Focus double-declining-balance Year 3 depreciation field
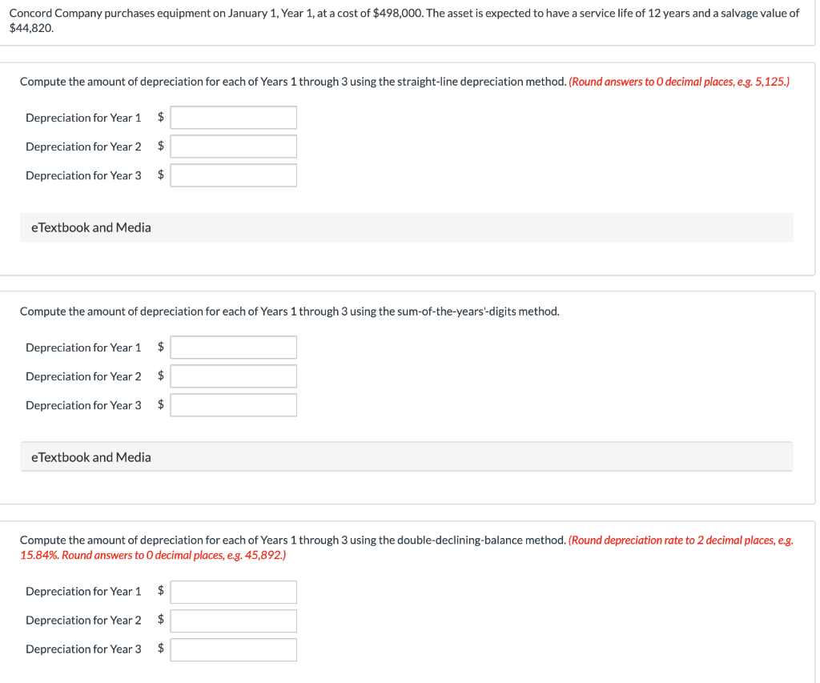Viewport: 820px width, 683px height. pyautogui.click(x=233, y=649)
